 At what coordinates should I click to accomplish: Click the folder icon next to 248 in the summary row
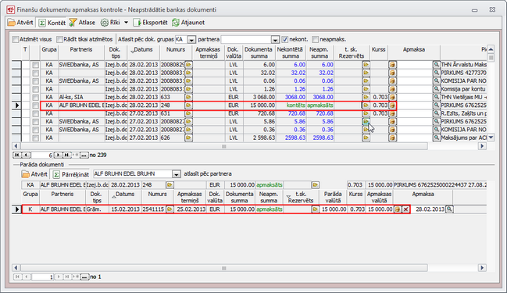170,185
